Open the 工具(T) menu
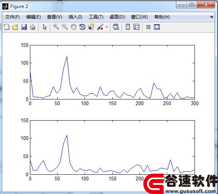The image size is (218, 194). click(x=96, y=17)
